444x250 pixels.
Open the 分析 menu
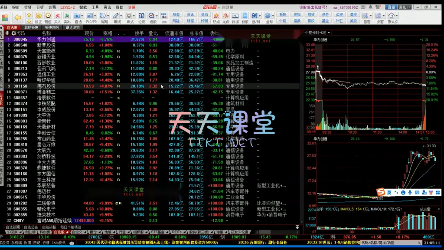tap(40, 7)
